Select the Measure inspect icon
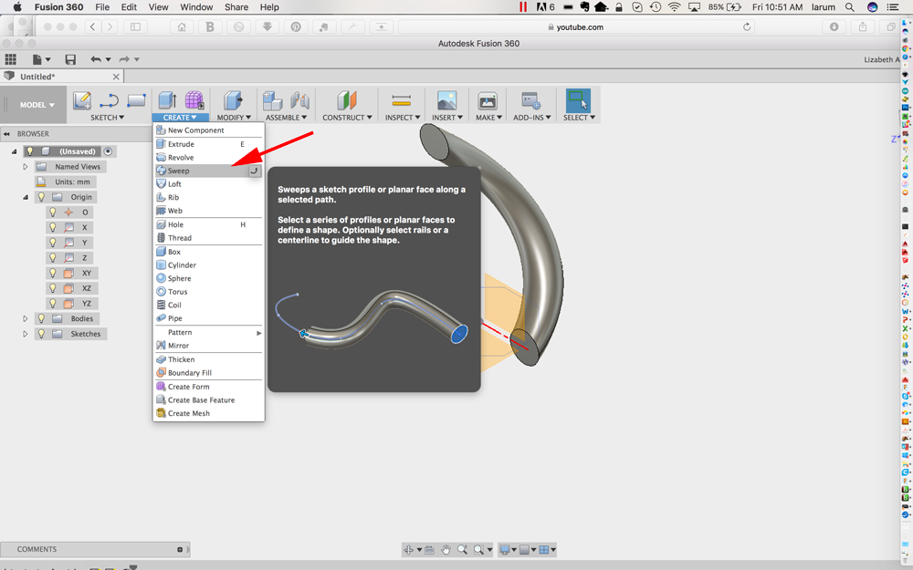 pos(402,100)
